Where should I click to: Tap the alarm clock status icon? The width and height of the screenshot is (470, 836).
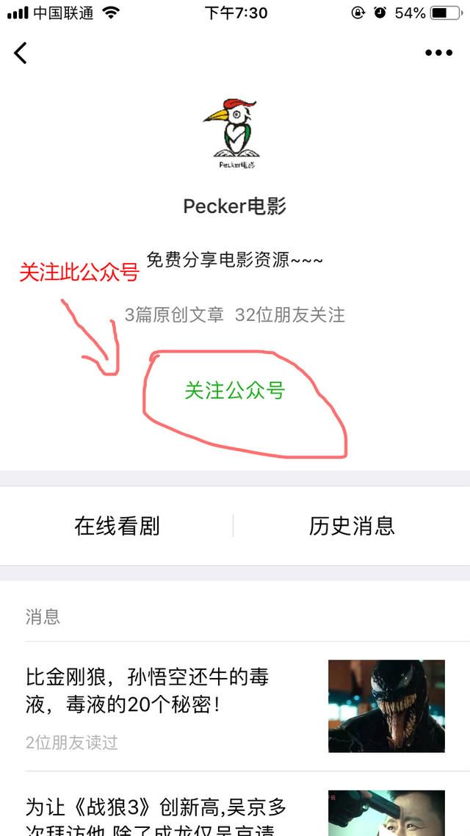[380, 12]
